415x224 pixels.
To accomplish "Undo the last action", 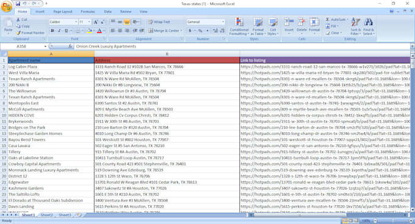I will click(x=24, y=4).
